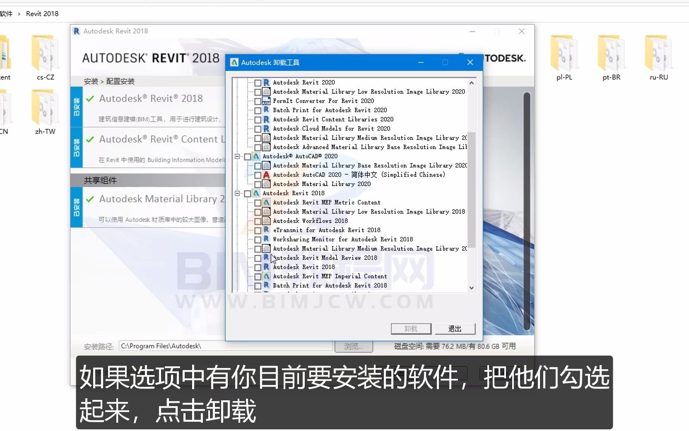Check the Autodesk Revit 2018 group checkbox
This screenshot has height=431, width=689.
(x=248, y=194)
